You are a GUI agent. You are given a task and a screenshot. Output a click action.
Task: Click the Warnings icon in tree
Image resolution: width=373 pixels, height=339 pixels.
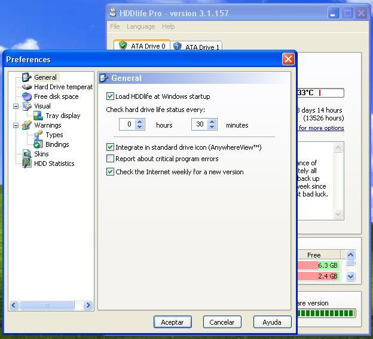coord(27,125)
